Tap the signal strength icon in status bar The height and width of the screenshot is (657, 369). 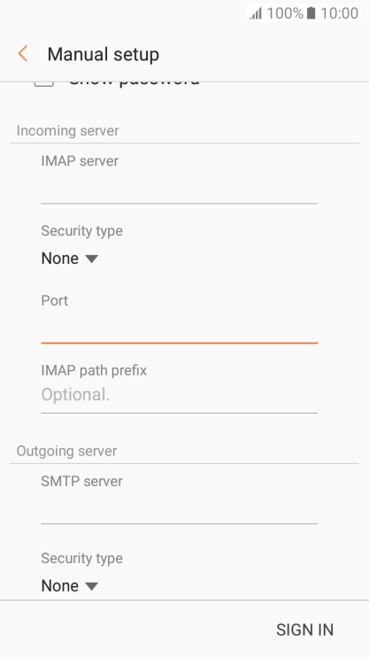point(256,13)
